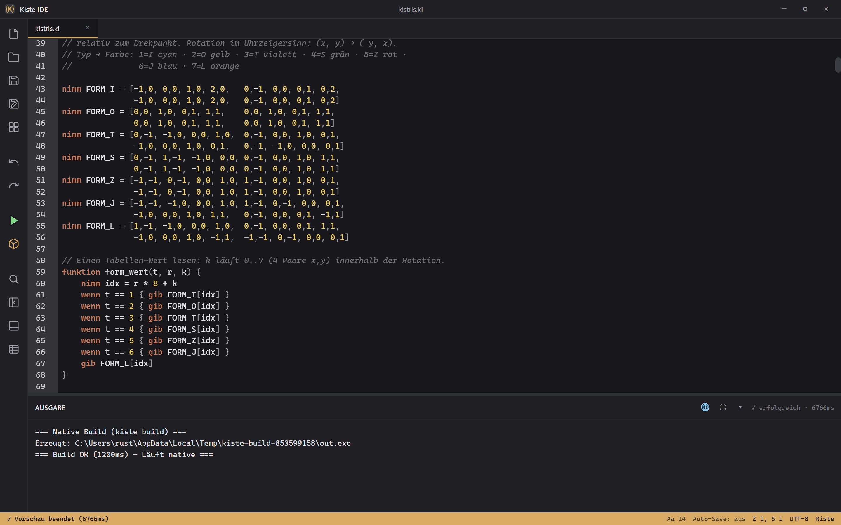This screenshot has width=841, height=525.
Task: Run the program with green play button
Action: pos(13,220)
